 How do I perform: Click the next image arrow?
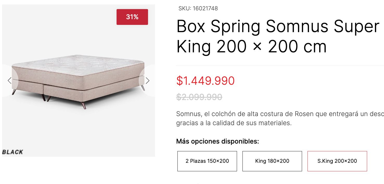click(148, 81)
